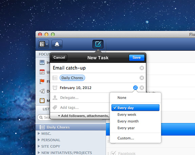Click the Delegate person icon
Screen dimensions: 195x155
[55, 98]
